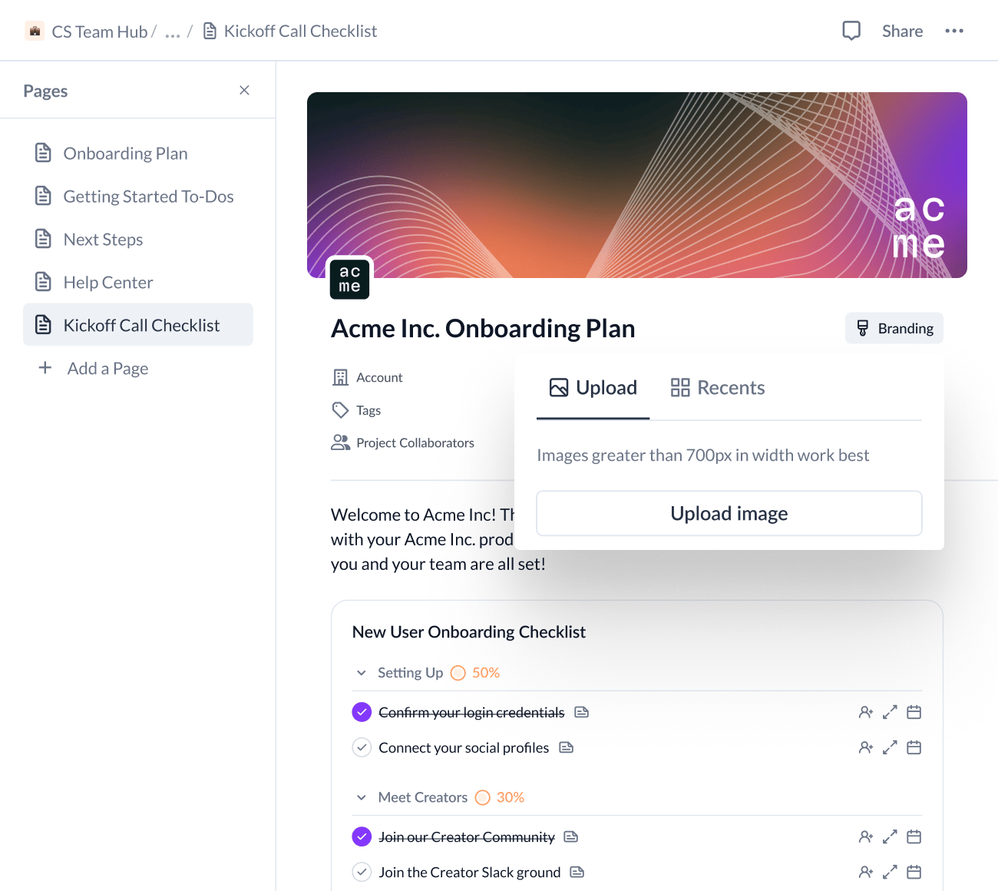
Task: Collapse the Meet Creators section
Action: (361, 797)
